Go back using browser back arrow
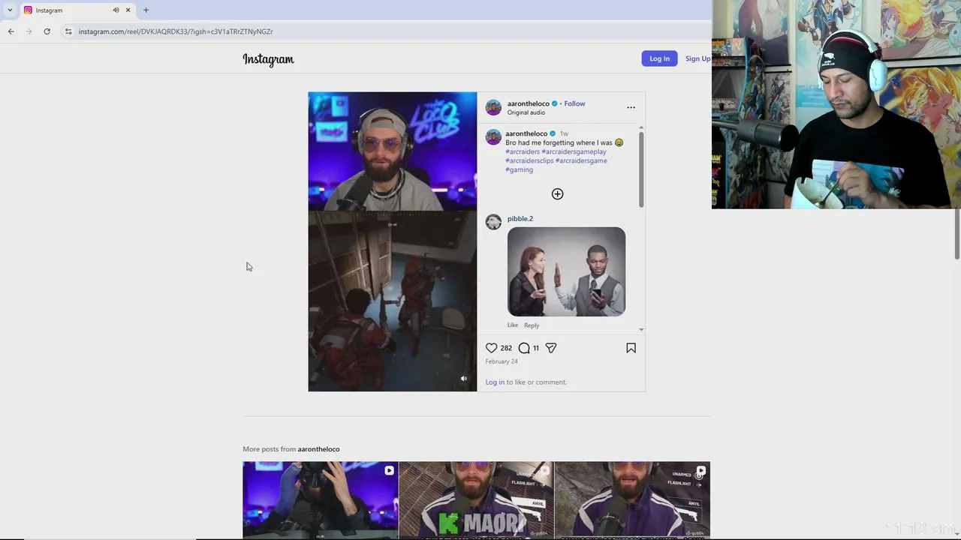Screen dimensions: 961x540 [x=11, y=31]
